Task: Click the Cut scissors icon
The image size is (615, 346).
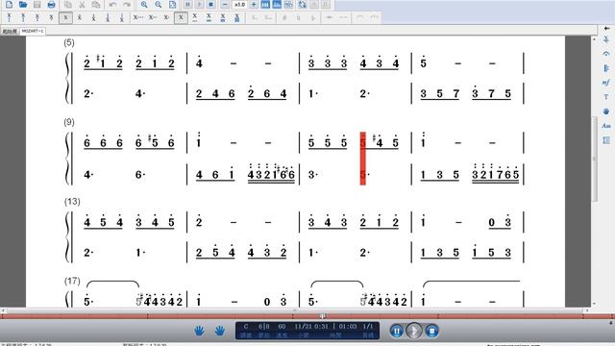Action: tap(82, 5)
